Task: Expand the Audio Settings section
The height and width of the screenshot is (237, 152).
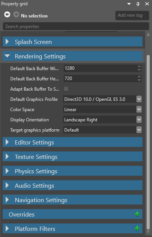Action: pos(7,185)
